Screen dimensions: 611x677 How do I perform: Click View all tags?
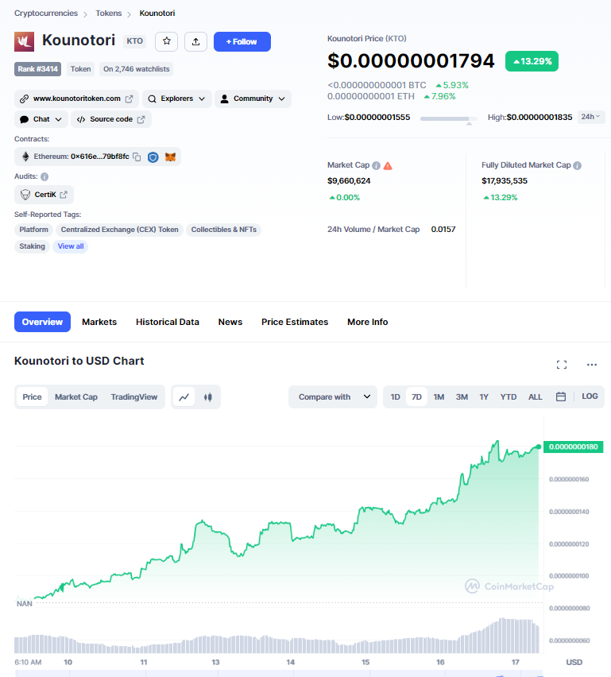[71, 246]
